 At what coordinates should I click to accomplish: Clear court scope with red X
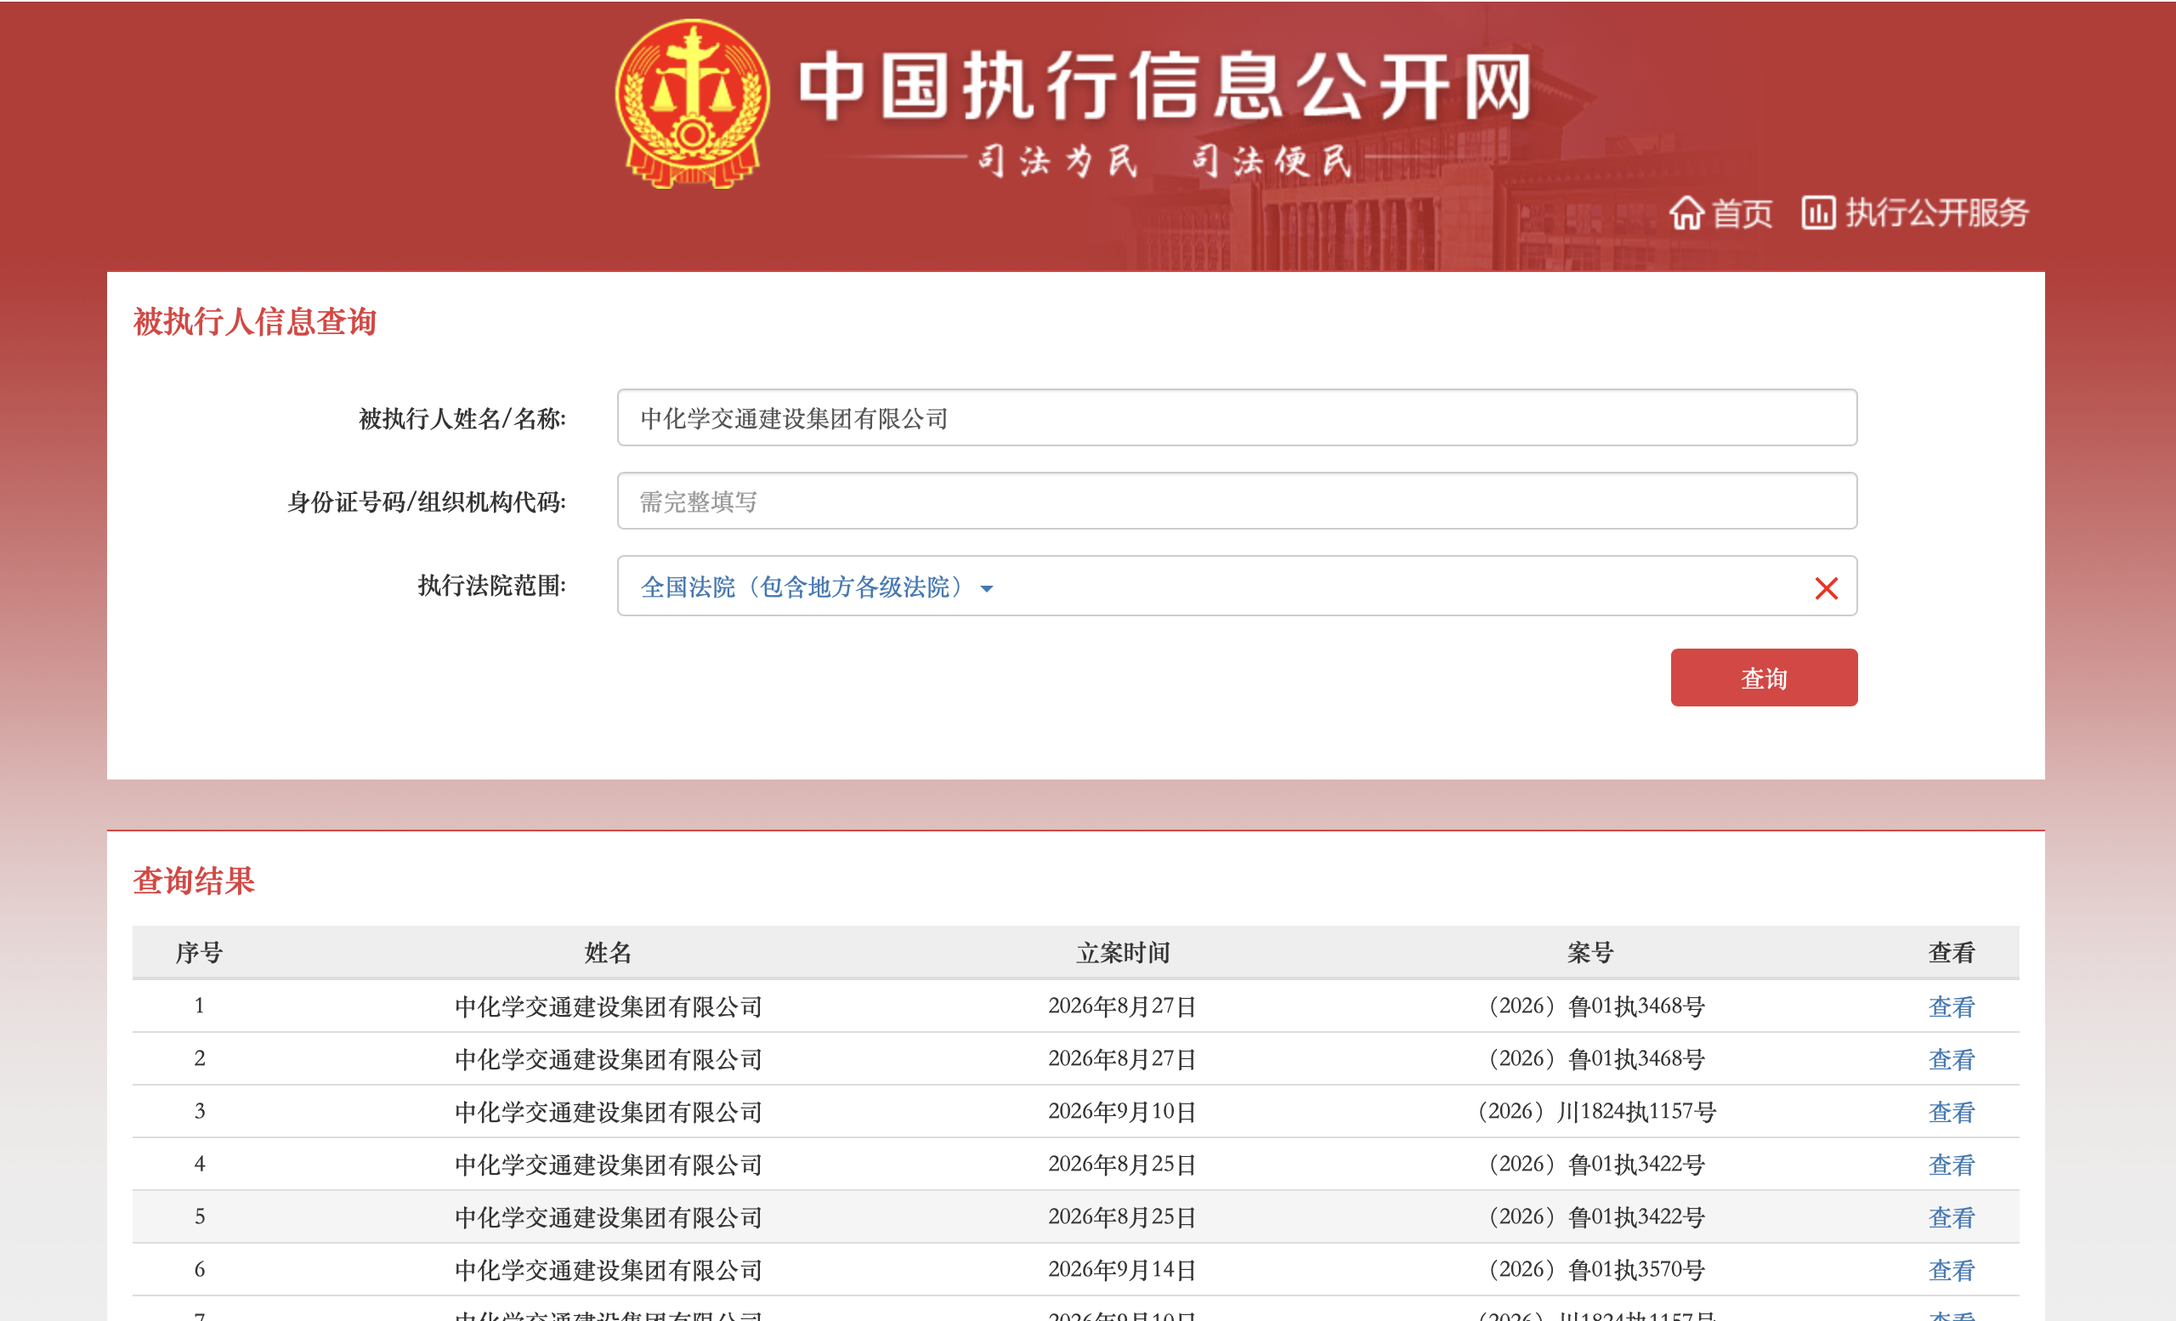point(1826,588)
